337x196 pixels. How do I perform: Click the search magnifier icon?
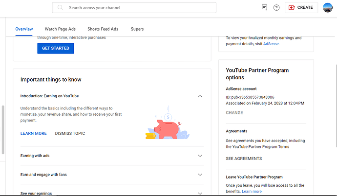coord(60,8)
